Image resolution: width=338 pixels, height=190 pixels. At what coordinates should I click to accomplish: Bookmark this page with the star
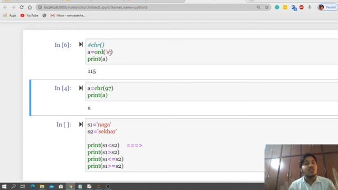[267, 7]
